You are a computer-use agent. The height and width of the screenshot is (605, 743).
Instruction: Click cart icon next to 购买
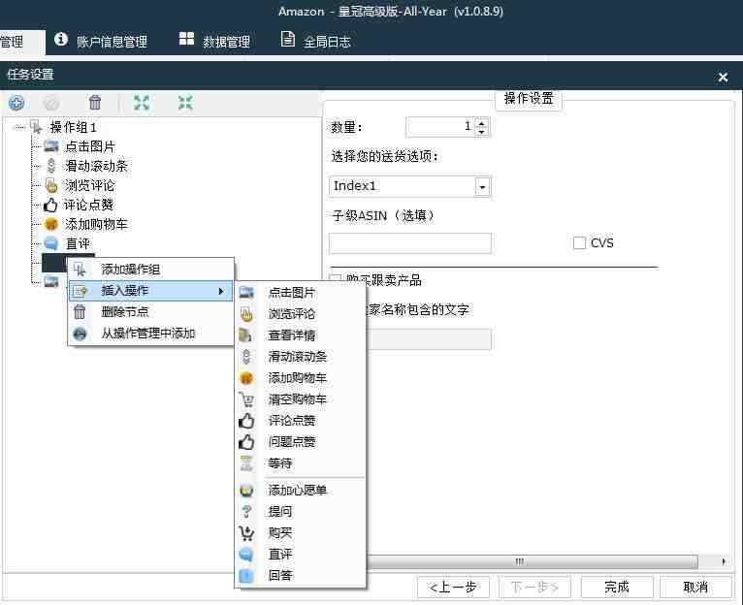246,533
